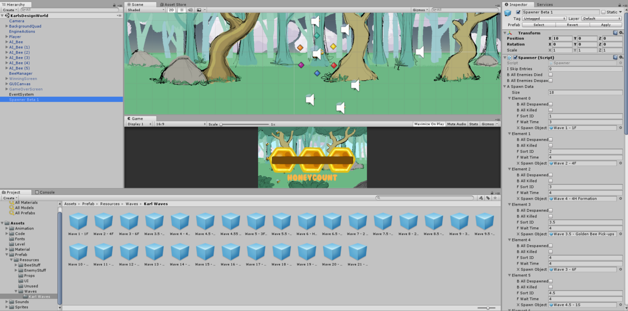The width and height of the screenshot is (628, 311).
Task: Open Transform component gear settings
Action: pos(622,33)
